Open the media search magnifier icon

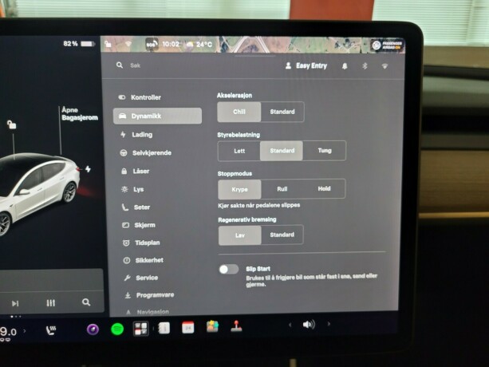click(x=86, y=302)
